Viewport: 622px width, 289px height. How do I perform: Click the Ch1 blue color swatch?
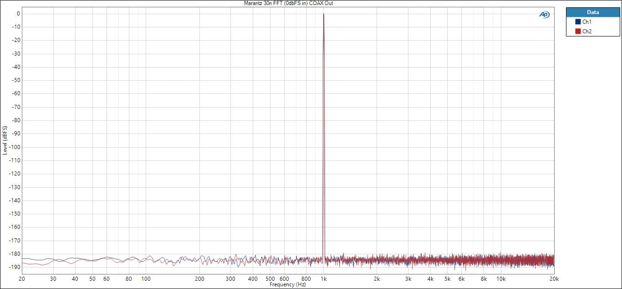[x=578, y=22]
